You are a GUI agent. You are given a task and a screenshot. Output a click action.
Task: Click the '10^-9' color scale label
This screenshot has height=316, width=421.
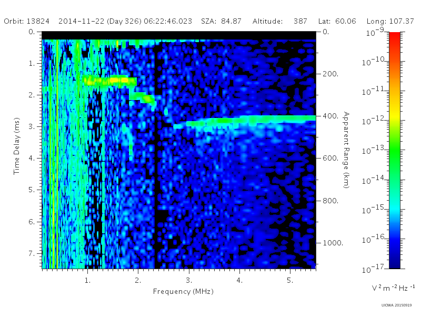[x=375, y=32]
